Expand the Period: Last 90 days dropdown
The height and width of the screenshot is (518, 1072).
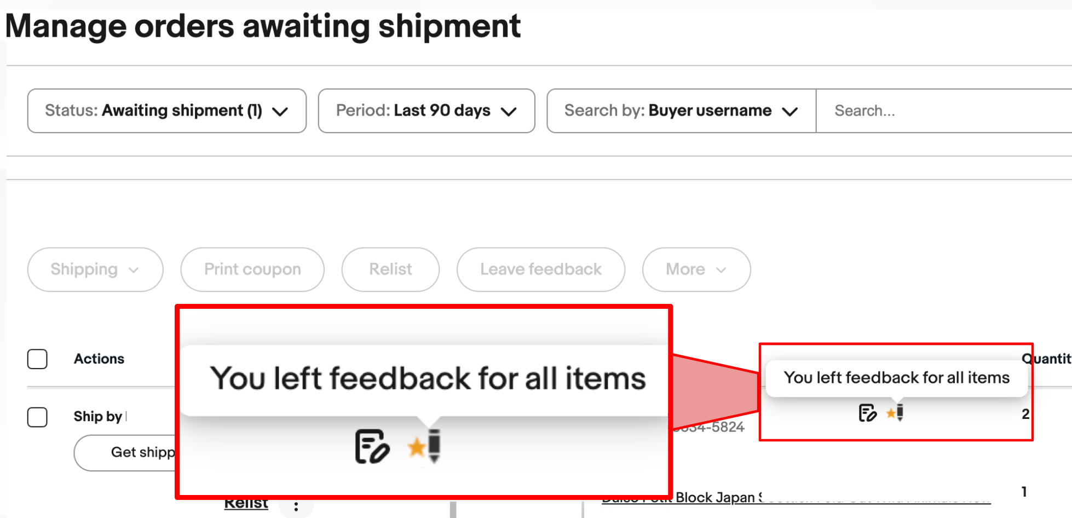[427, 111]
